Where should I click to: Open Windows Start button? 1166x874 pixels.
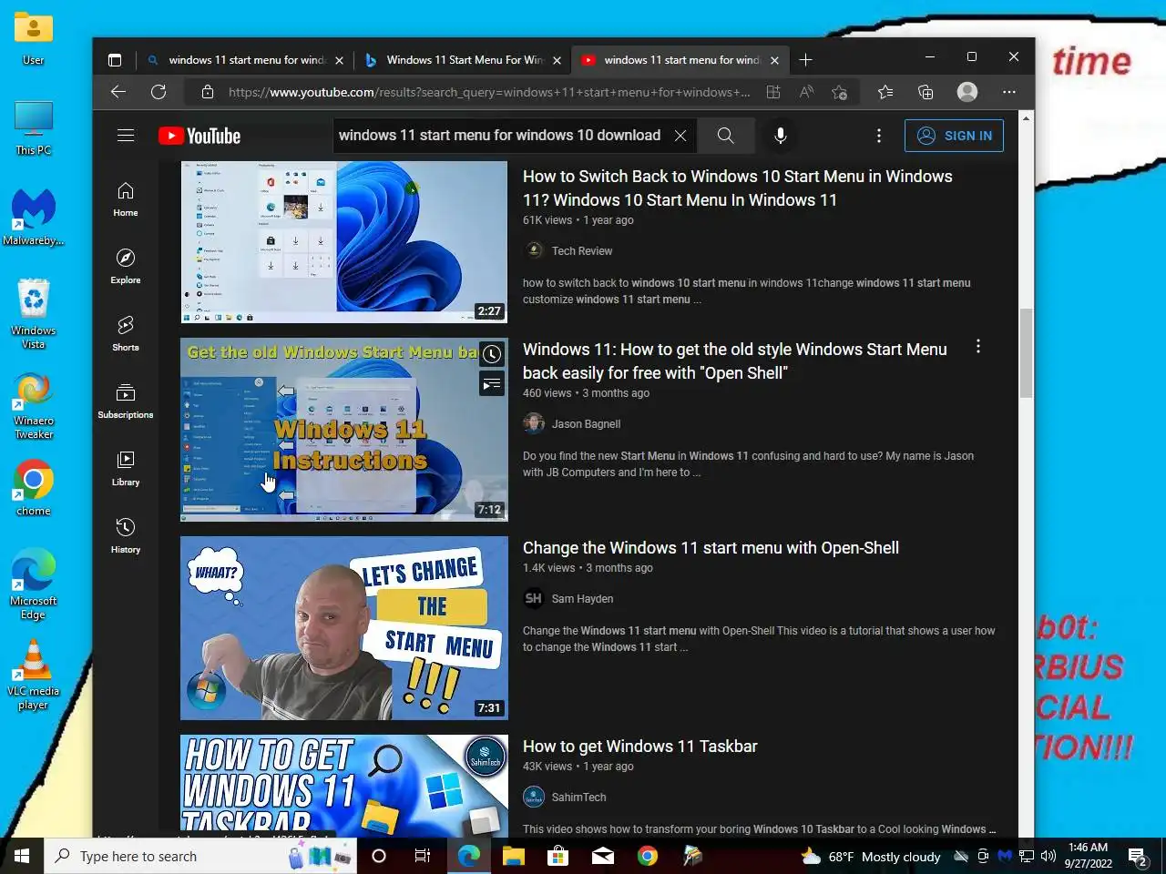click(x=22, y=856)
